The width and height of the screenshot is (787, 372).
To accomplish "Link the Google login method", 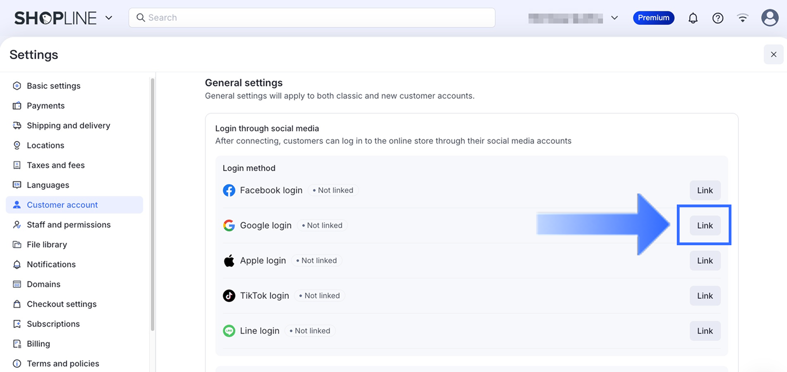I will tap(705, 225).
